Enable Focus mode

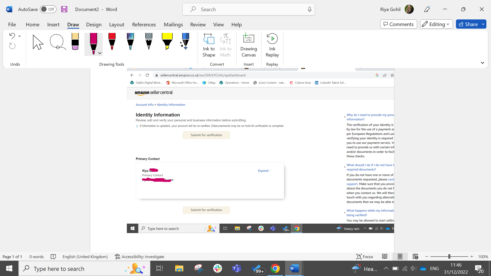point(365,257)
